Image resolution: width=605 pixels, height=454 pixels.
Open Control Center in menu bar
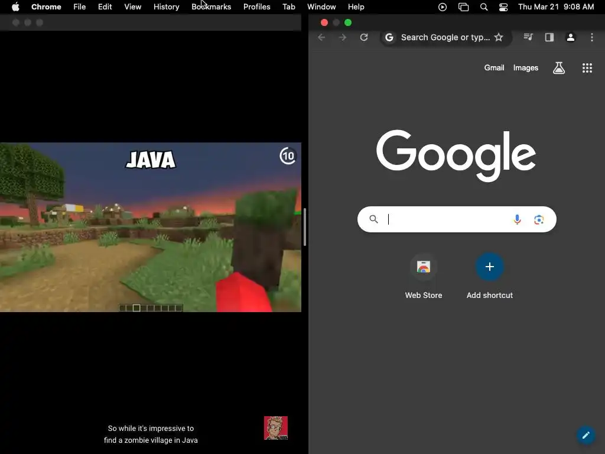503,7
